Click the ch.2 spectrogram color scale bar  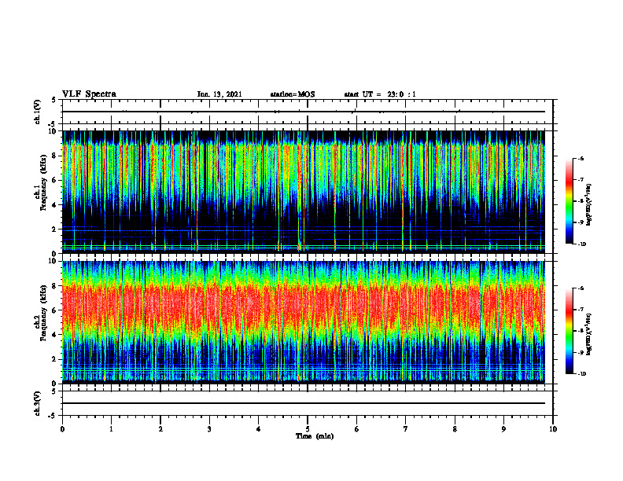point(569,331)
